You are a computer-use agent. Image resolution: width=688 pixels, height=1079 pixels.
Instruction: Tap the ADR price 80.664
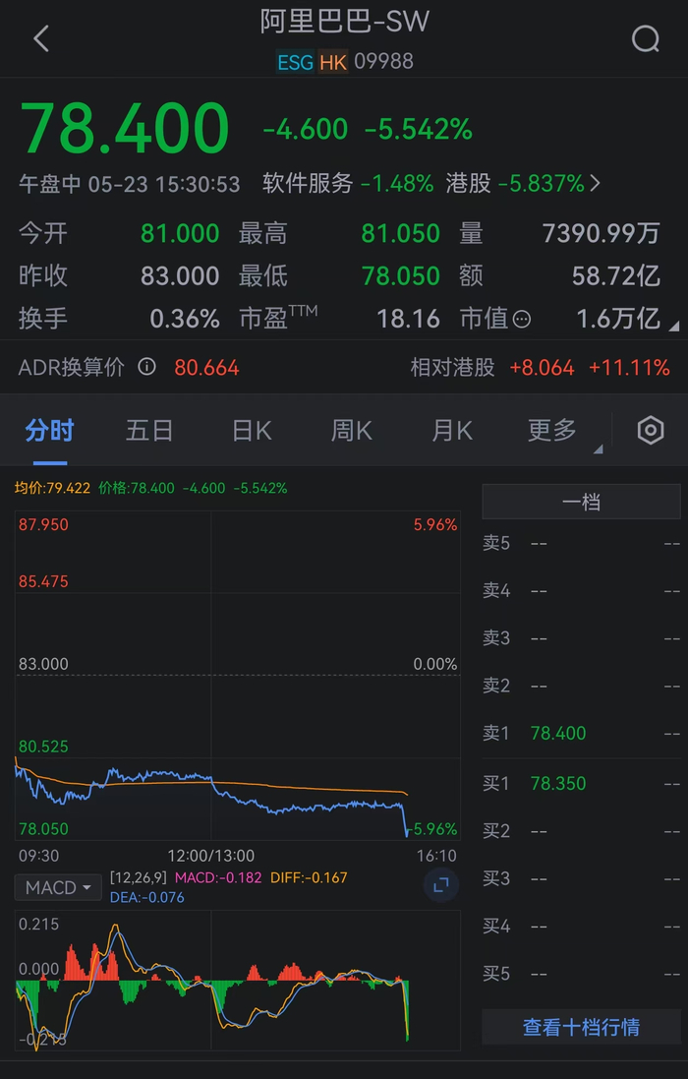[206, 368]
